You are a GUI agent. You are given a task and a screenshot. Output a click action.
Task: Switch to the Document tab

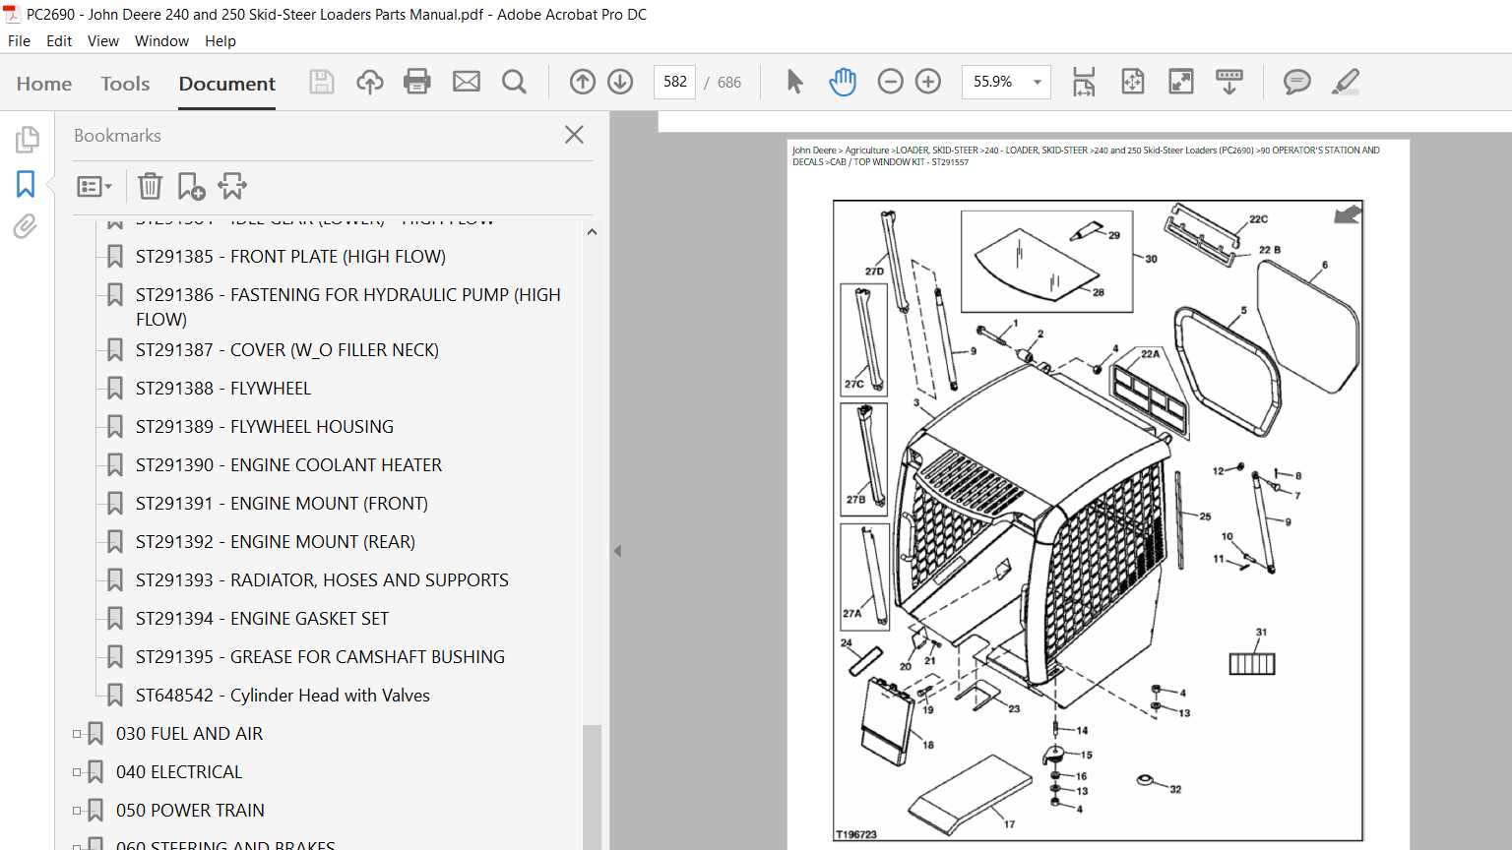pos(227,84)
